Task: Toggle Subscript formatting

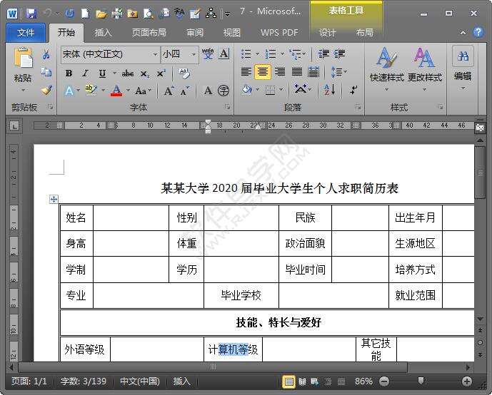Action: pos(144,74)
